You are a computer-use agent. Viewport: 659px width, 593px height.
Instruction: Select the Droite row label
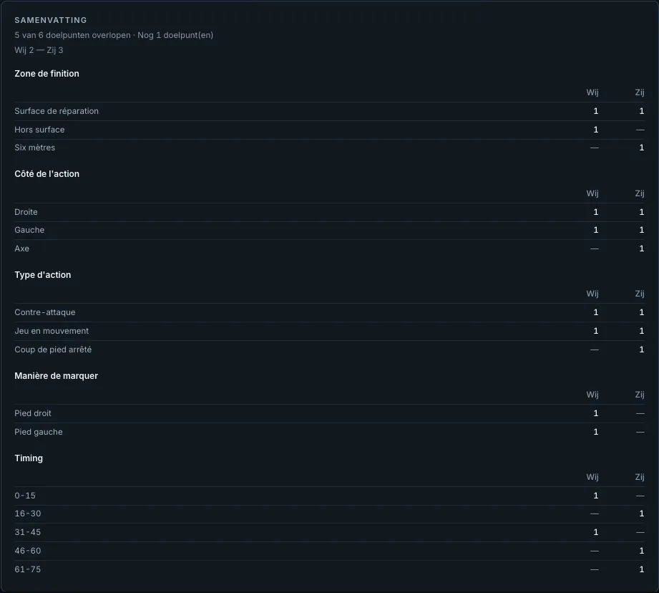click(x=26, y=212)
